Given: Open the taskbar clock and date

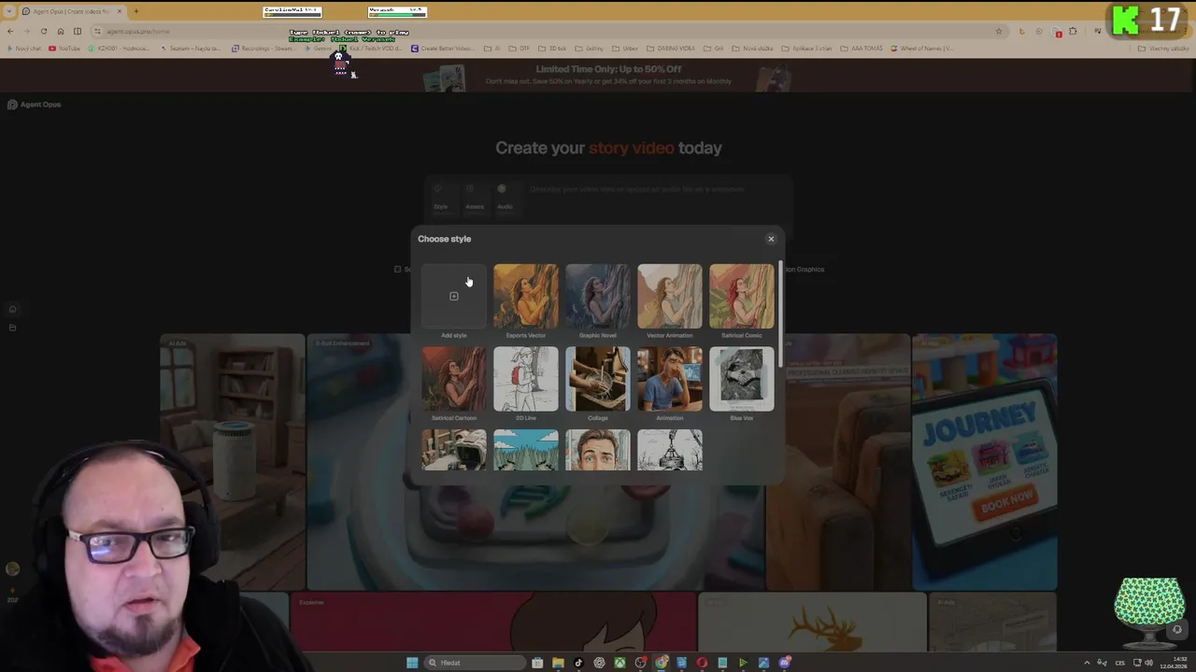Looking at the screenshot, I should pyautogui.click(x=1173, y=663).
